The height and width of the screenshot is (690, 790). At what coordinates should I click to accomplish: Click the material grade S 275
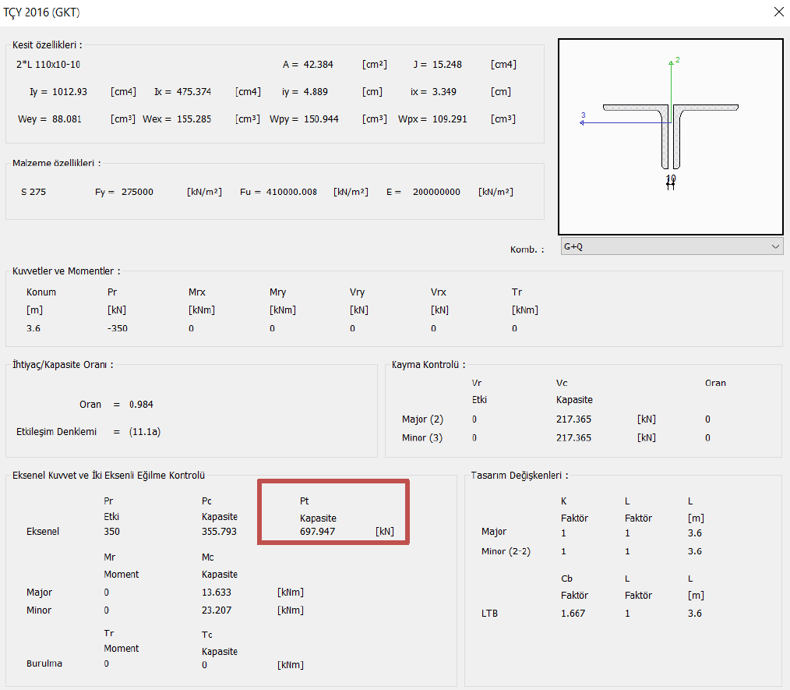coord(34,192)
